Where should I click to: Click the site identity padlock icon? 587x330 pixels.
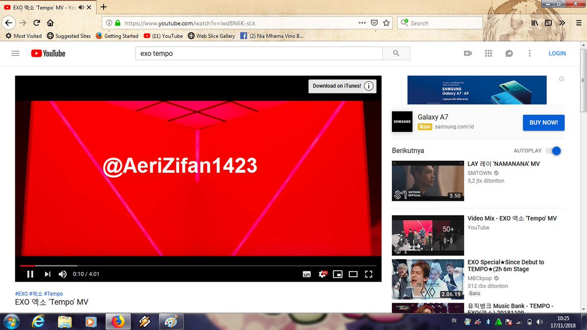pyautogui.click(x=117, y=23)
